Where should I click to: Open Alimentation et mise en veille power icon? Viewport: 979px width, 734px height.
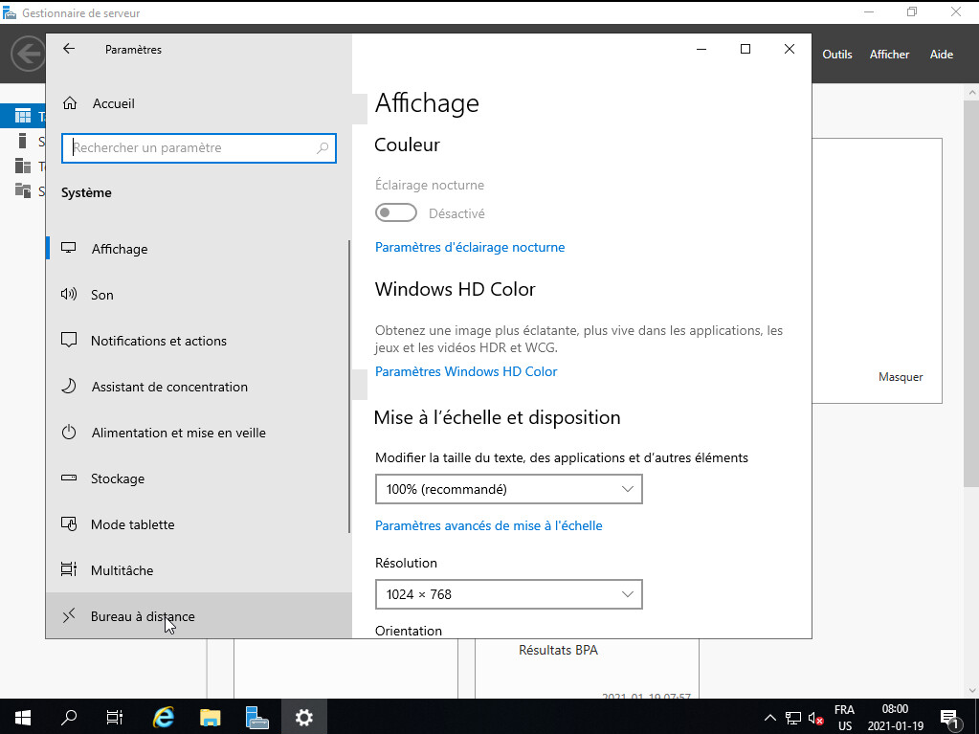coord(69,433)
